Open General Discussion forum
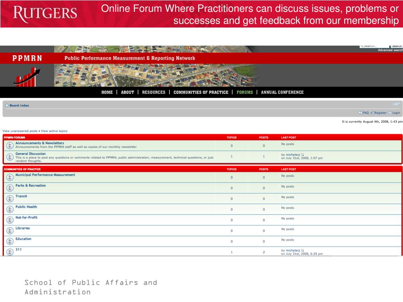The image size is (403, 302). (30, 154)
